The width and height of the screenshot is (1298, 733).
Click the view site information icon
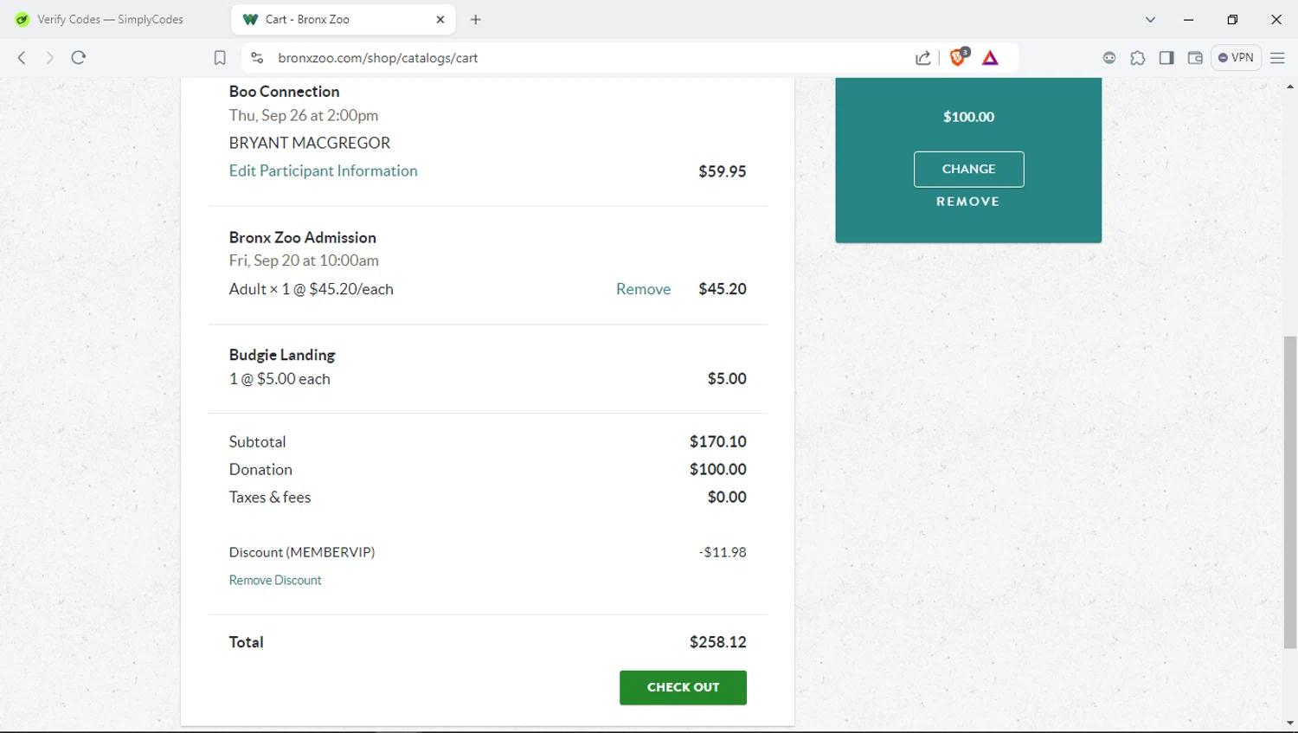point(257,58)
